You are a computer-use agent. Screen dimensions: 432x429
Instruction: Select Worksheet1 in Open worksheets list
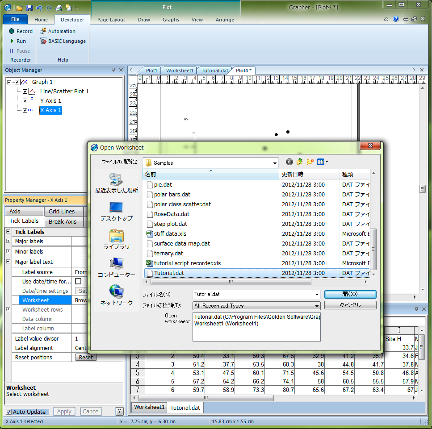tap(226, 324)
